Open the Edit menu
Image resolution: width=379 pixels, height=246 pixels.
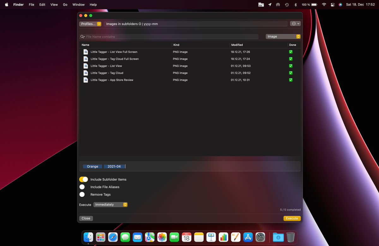pos(42,5)
